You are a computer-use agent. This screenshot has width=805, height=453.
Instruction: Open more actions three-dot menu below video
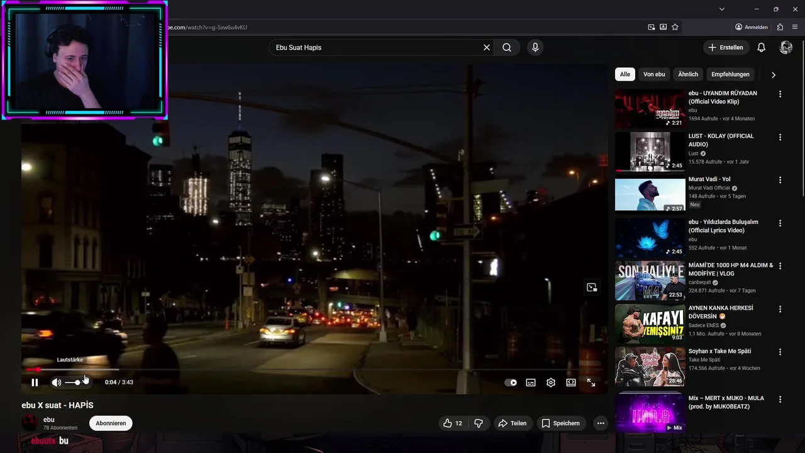(601, 423)
